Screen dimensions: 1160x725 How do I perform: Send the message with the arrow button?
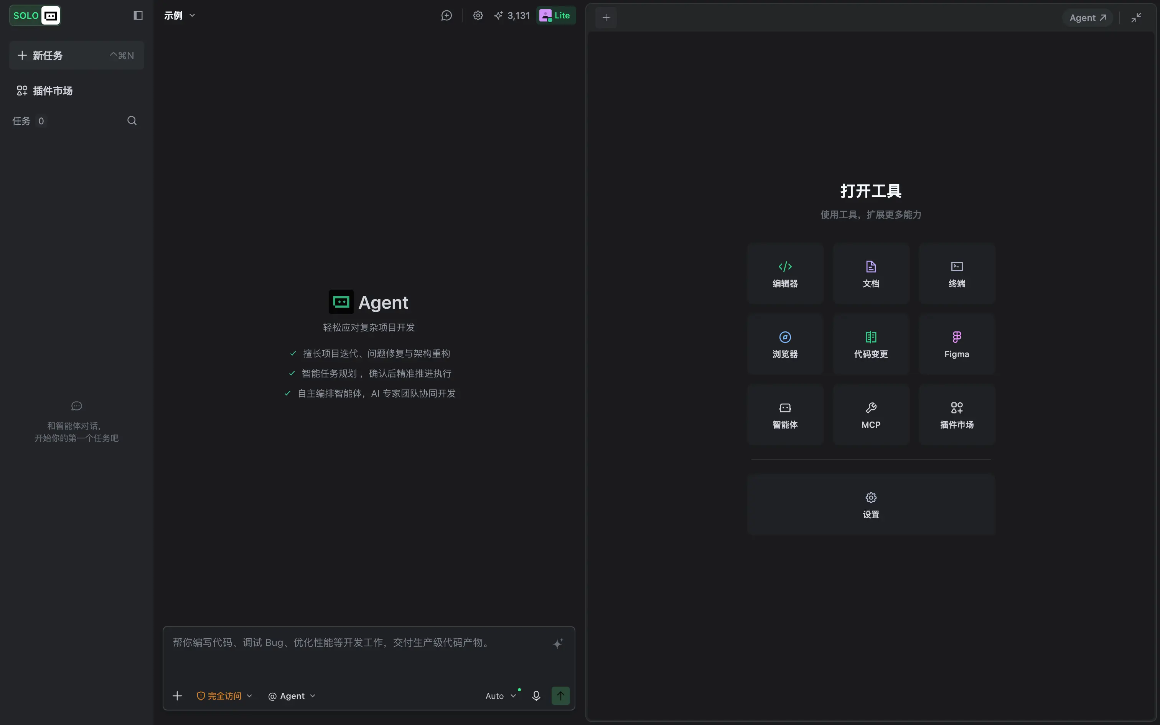point(560,696)
